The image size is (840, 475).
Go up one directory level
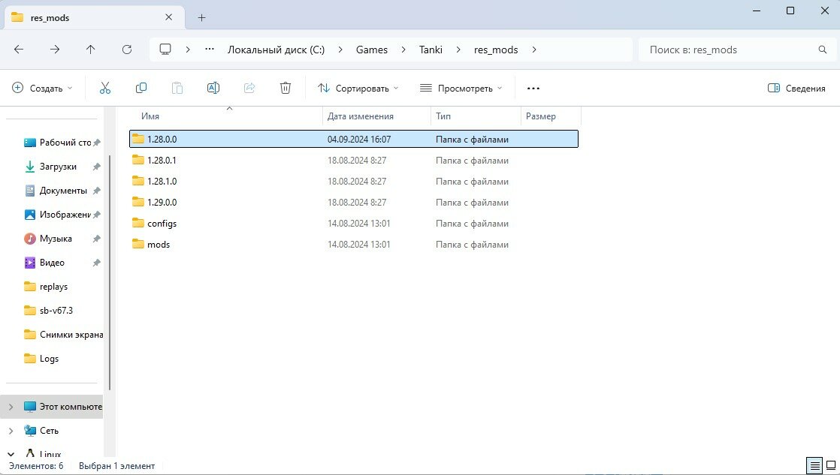tap(91, 50)
